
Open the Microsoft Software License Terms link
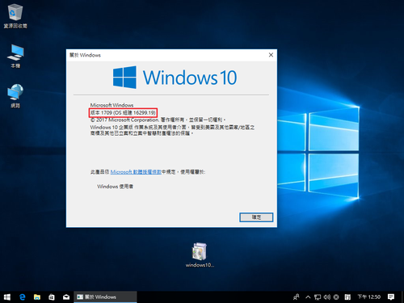coord(136,172)
